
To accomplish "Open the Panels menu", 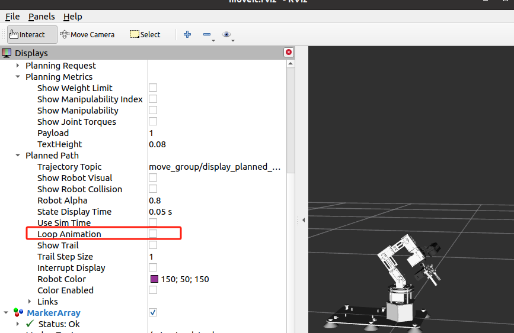I will (x=41, y=17).
